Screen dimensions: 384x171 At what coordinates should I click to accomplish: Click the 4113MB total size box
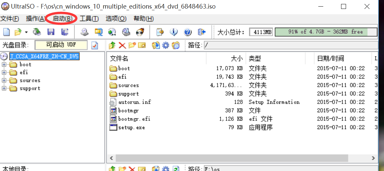coord(261,32)
